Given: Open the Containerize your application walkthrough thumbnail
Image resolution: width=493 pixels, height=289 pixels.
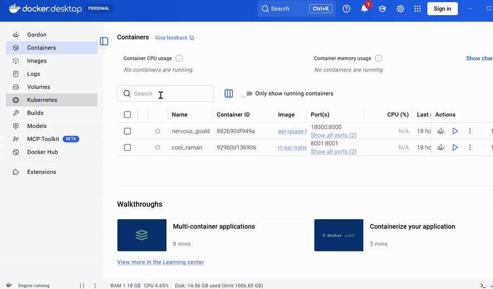Looking at the screenshot, I should [339, 235].
